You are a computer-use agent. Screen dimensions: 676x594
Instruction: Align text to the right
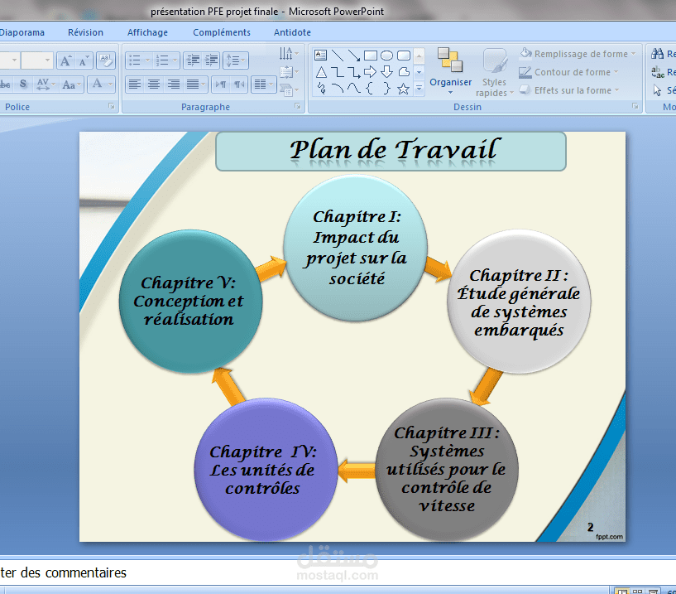point(173,85)
